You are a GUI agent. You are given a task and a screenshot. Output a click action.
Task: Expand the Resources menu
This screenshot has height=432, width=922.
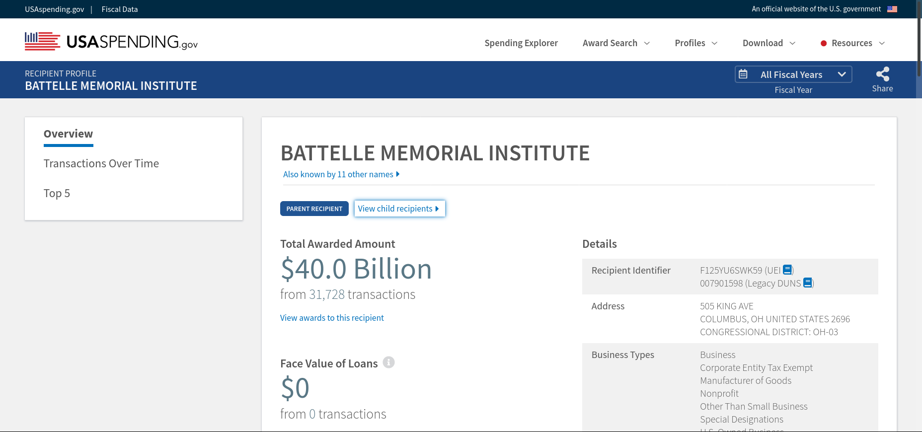point(853,43)
